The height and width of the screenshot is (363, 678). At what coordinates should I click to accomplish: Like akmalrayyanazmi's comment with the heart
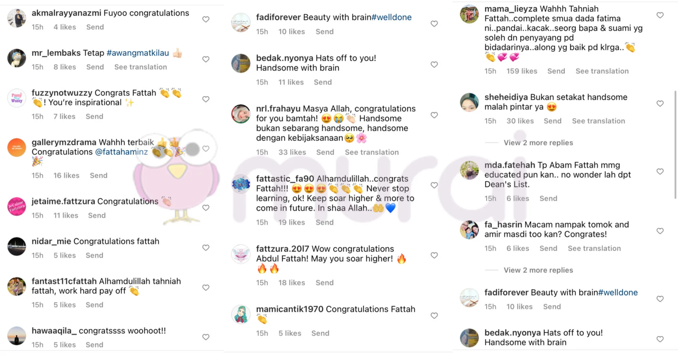[x=206, y=19]
